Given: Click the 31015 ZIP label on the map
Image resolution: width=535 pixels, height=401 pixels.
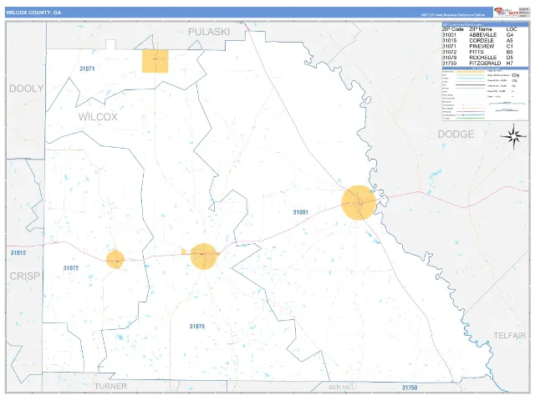Looking at the screenshot, I should (x=18, y=253).
